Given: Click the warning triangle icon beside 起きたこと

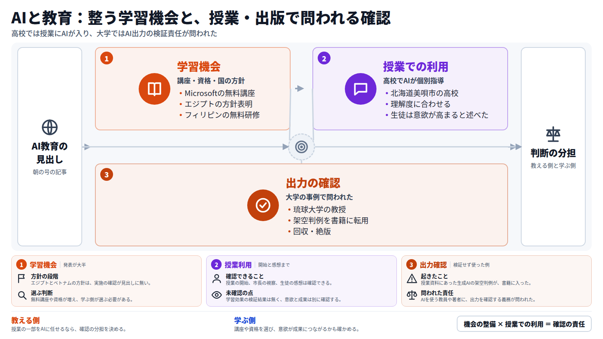Looking at the screenshot, I should pyautogui.click(x=412, y=279).
